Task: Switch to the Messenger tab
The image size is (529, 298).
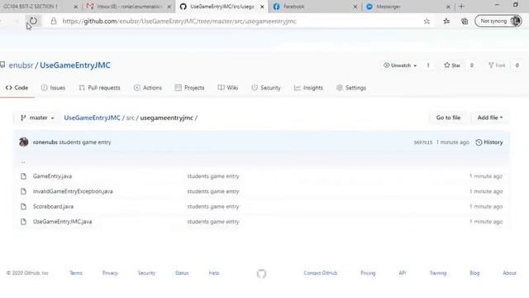Action: (x=407, y=7)
